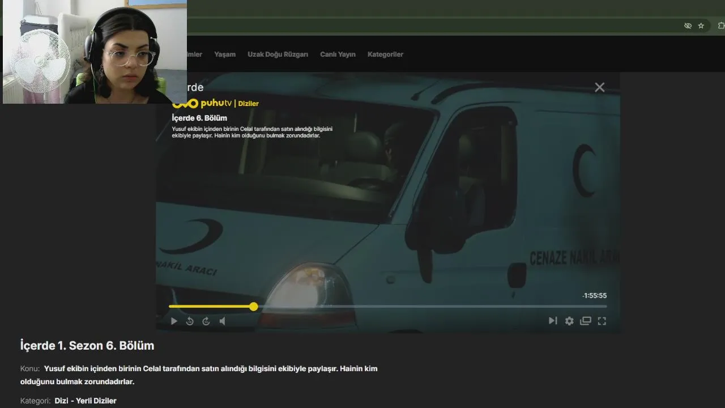Bookmark the page with the star icon

[x=701, y=25]
